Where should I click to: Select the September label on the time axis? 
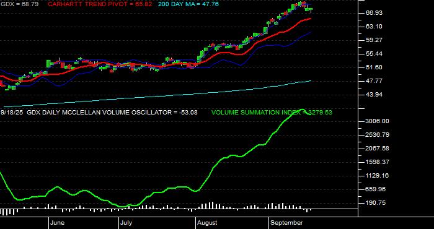tap(286, 223)
